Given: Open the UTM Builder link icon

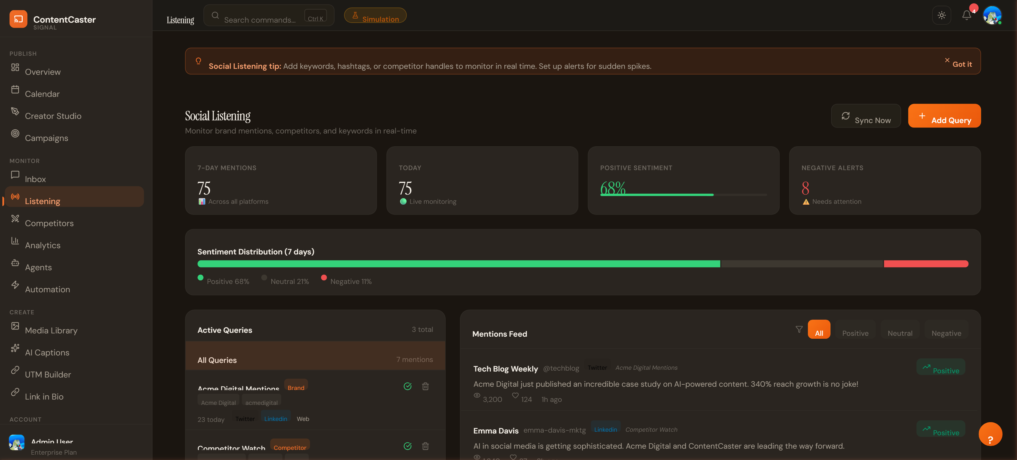Looking at the screenshot, I should coord(15,370).
